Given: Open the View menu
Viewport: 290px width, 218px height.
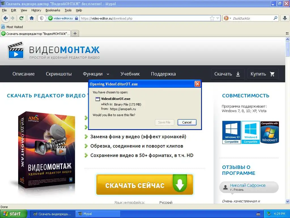Looking at the screenshot, I should (24, 10).
